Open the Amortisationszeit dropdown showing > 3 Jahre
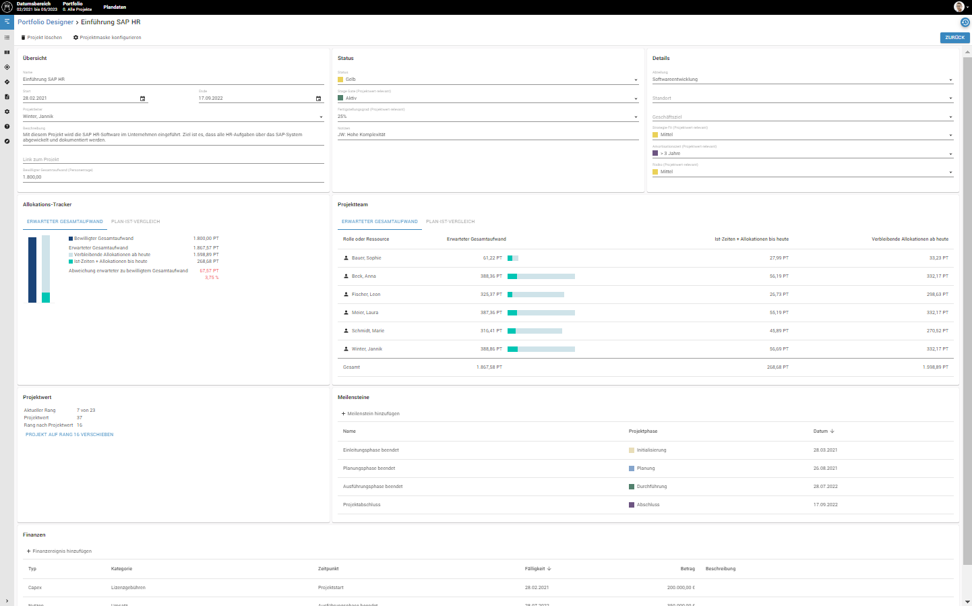 point(803,154)
